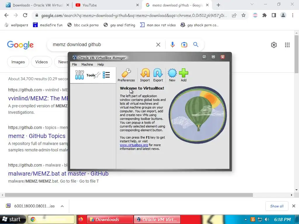Click the Chrome address bar URL

click(x=134, y=15)
